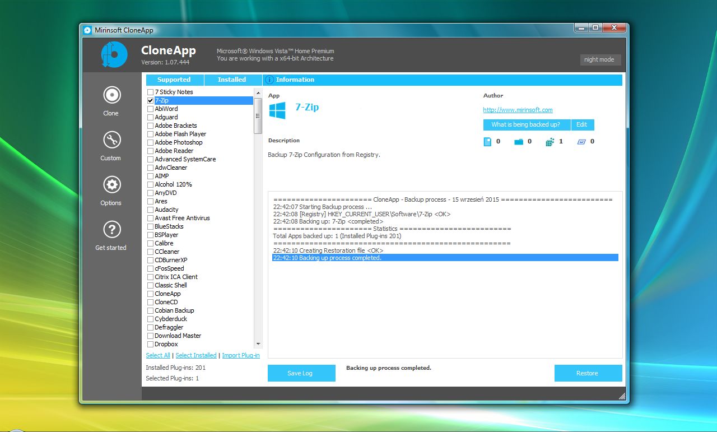Select the Information tab

click(442, 80)
